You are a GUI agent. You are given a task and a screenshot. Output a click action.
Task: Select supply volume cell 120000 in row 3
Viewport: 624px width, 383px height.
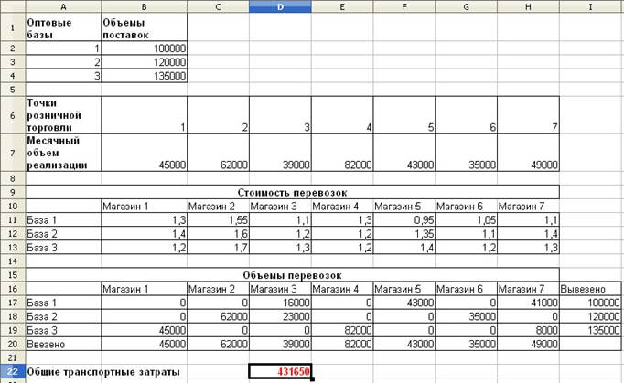click(x=144, y=62)
